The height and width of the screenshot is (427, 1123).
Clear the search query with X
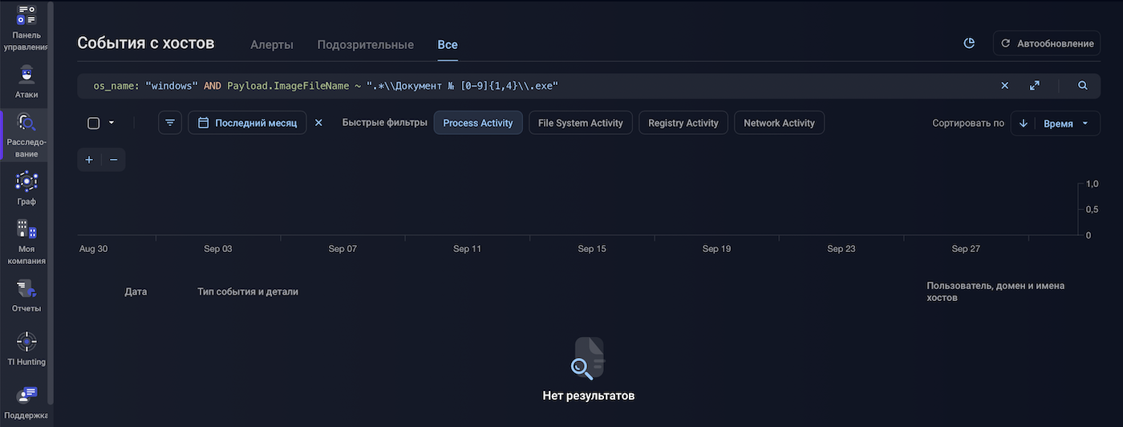pyautogui.click(x=1005, y=86)
